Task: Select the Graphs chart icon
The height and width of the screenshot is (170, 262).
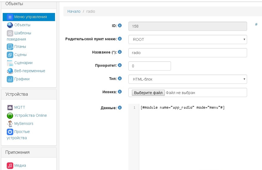Action: [x=10, y=79]
